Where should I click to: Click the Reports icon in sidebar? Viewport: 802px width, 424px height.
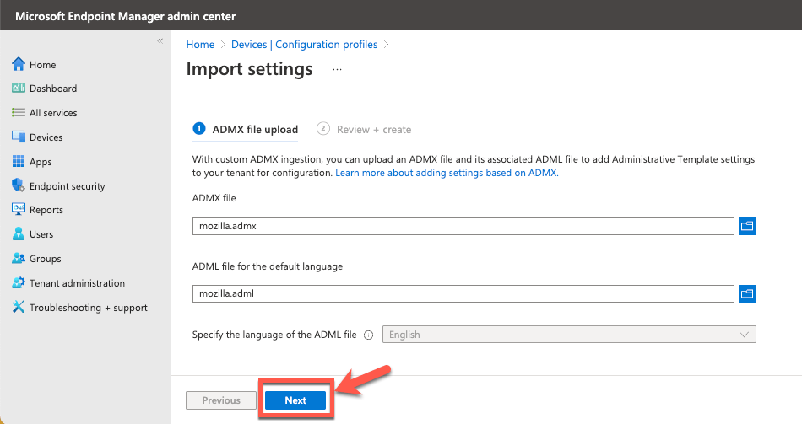19,210
